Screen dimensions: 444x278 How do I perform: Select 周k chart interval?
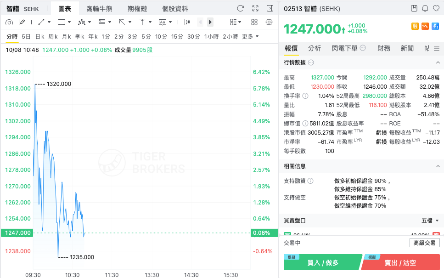(x=53, y=37)
